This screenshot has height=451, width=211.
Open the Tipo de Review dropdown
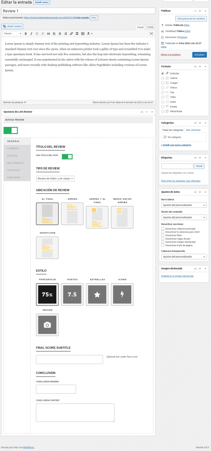coord(55,179)
